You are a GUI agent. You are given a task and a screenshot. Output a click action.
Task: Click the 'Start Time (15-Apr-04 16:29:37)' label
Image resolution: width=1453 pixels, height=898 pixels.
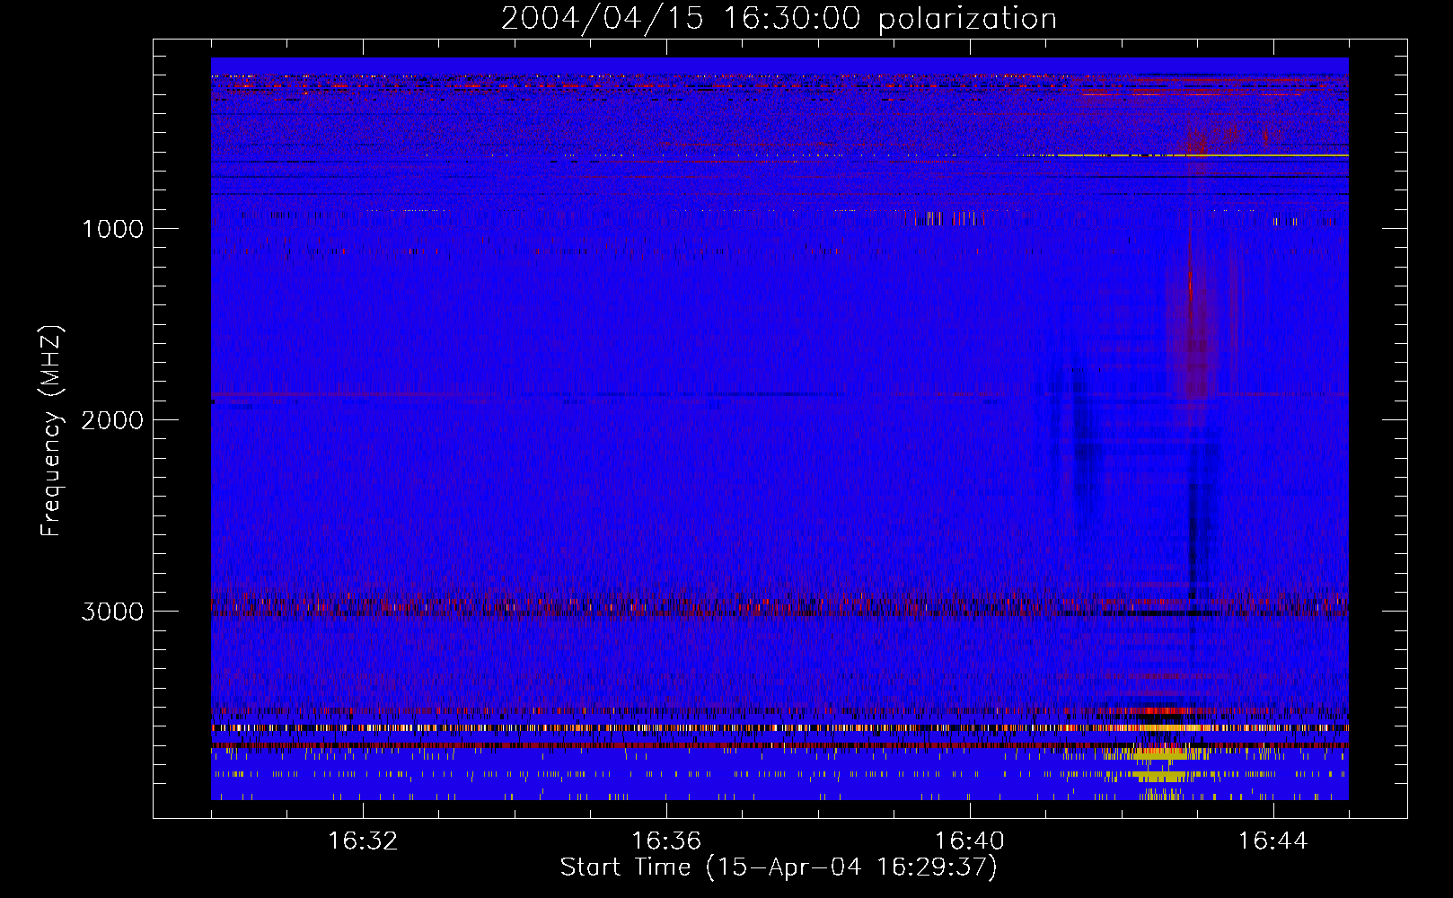(x=779, y=867)
